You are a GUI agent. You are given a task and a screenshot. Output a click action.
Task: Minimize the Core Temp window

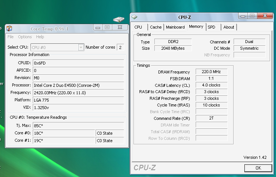tap(98, 27)
